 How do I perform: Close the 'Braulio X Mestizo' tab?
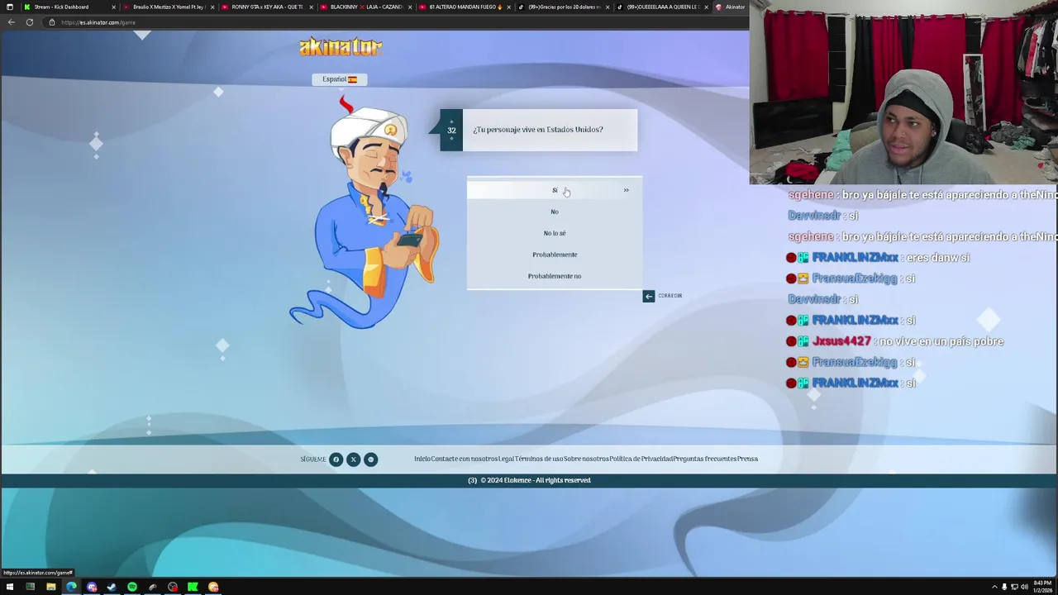(x=212, y=7)
